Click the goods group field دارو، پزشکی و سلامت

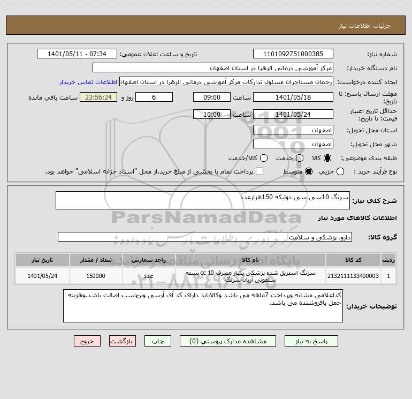[x=205, y=237]
